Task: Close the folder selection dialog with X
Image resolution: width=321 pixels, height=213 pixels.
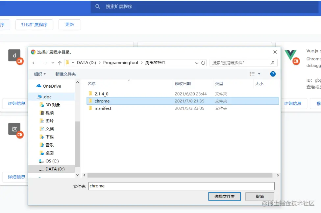Action: (275, 52)
